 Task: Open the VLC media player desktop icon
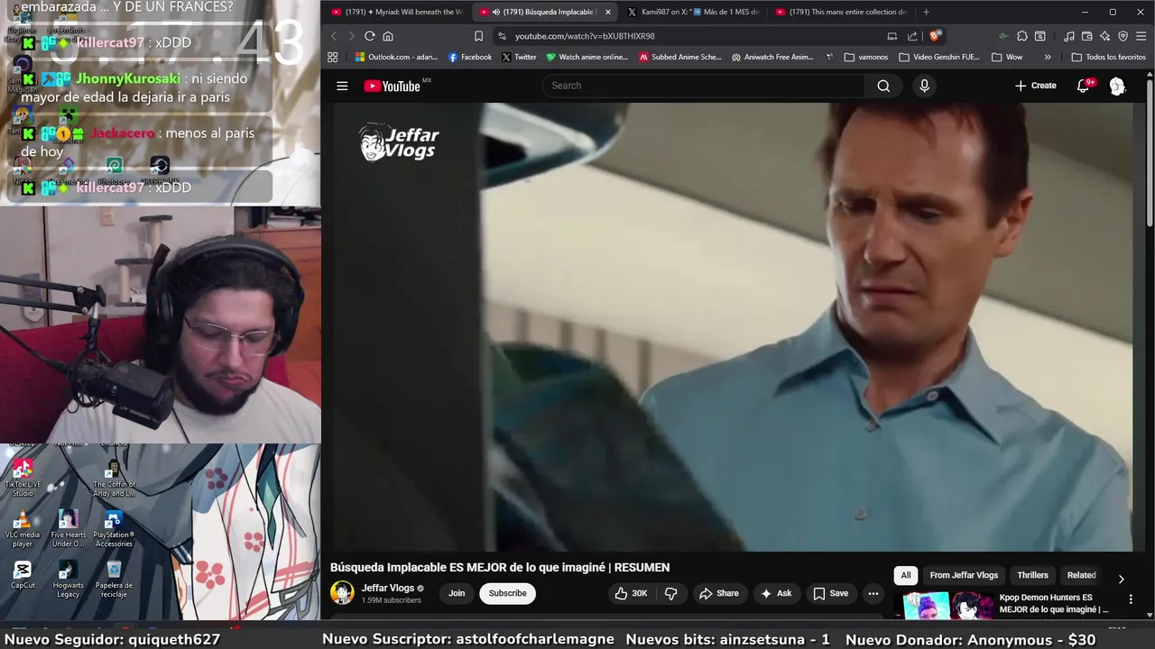23,529
